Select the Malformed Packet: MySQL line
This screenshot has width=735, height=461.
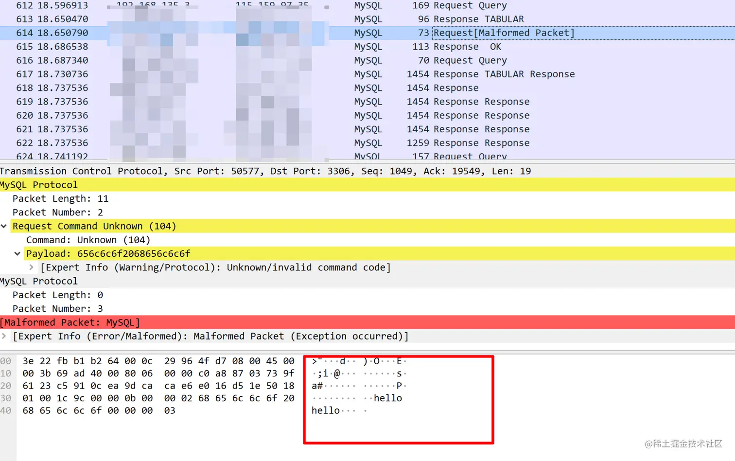[367, 322]
